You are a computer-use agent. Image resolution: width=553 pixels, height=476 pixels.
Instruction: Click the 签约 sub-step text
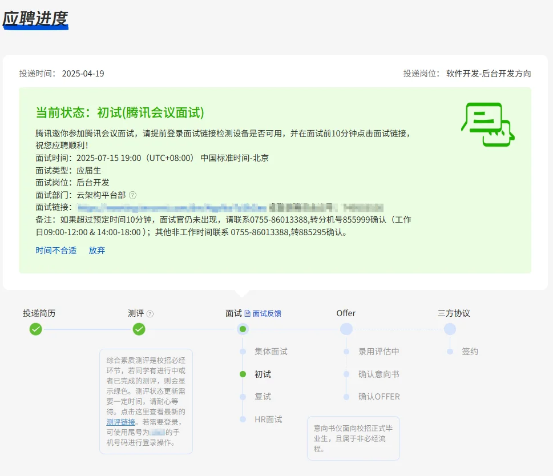(x=470, y=352)
